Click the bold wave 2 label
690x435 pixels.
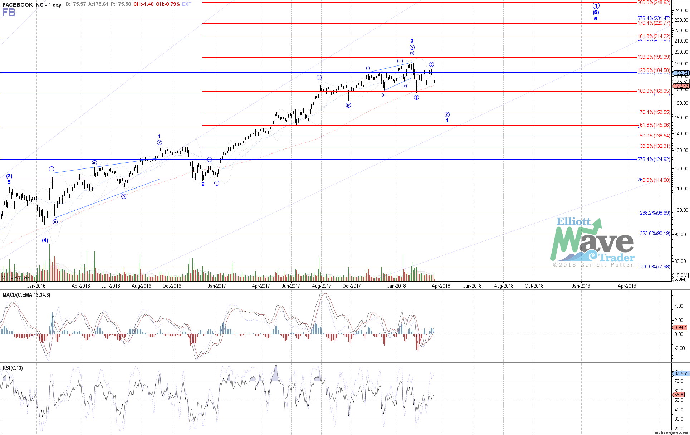point(203,184)
